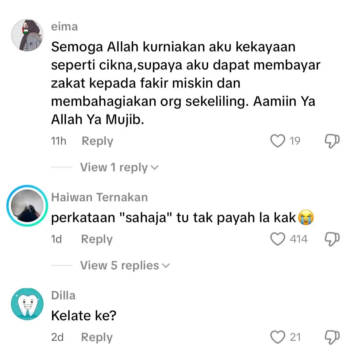Screen dimensions: 354x354
Task: Reply to eima's comment
Action: click(97, 141)
